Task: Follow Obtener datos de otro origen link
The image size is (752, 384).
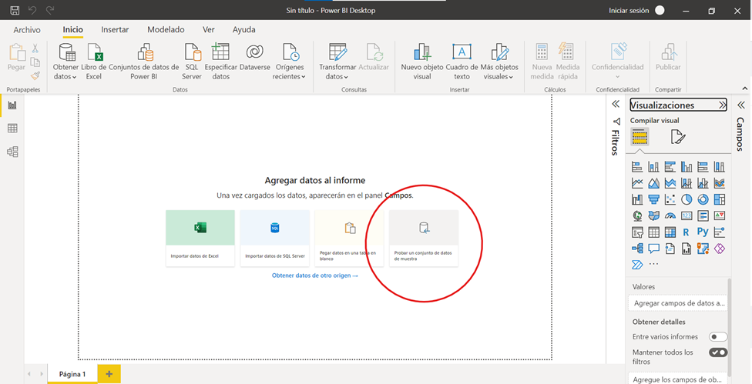Action: point(315,275)
